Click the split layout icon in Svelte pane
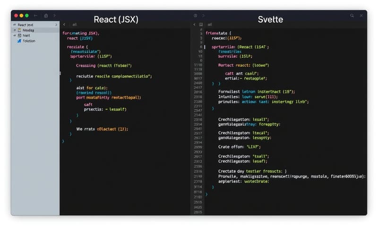The width and height of the screenshot is (378, 226). (201, 24)
